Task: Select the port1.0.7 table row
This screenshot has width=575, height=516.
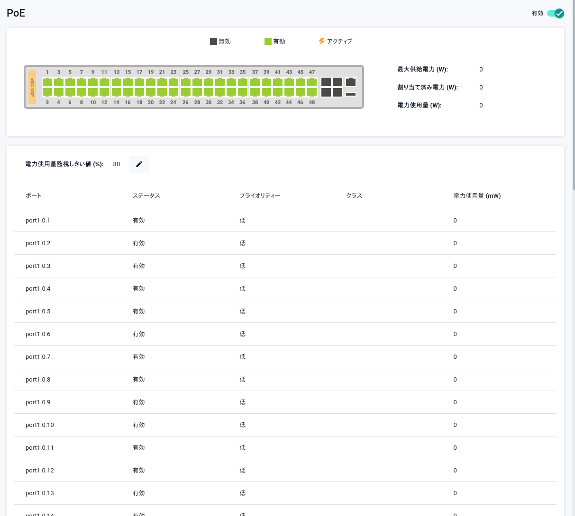Action: (x=38, y=357)
